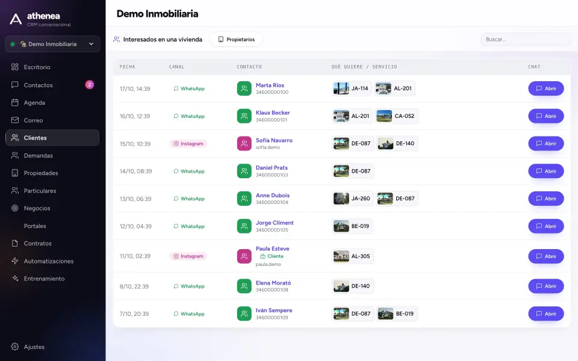
Task: Click Marta Ríos green contact avatar icon
Action: pos(244,88)
